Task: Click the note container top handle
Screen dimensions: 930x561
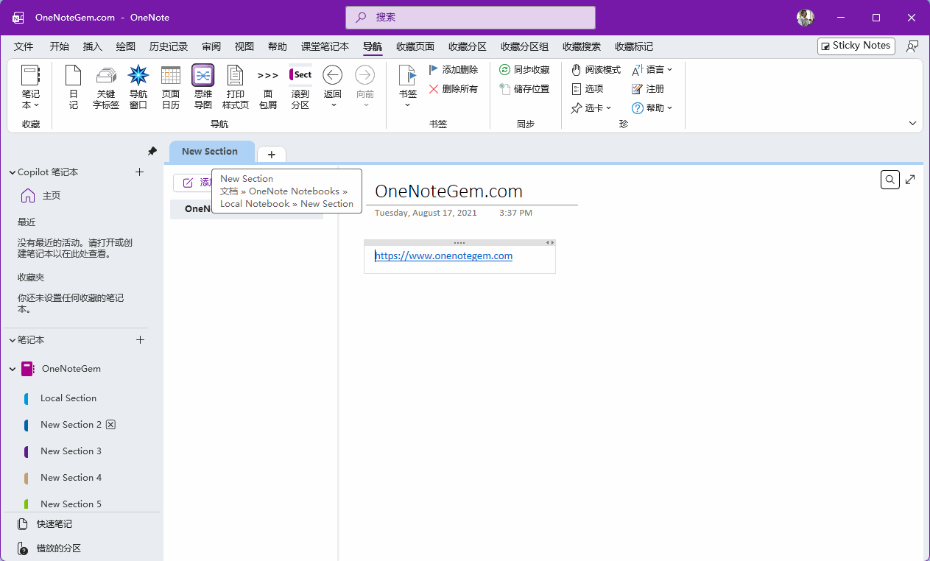Action: click(459, 242)
